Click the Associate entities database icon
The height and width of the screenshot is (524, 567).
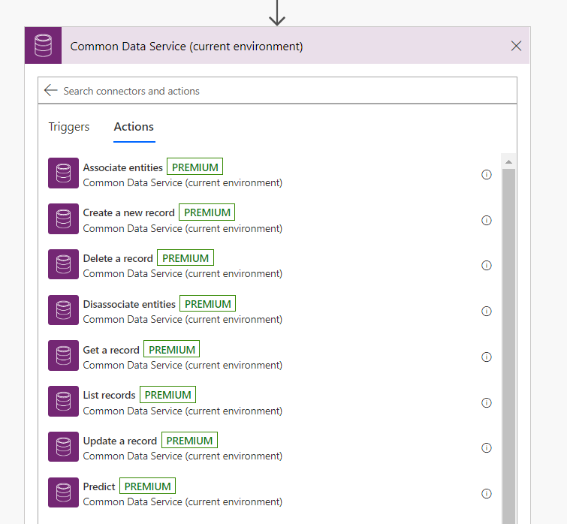coord(63,173)
